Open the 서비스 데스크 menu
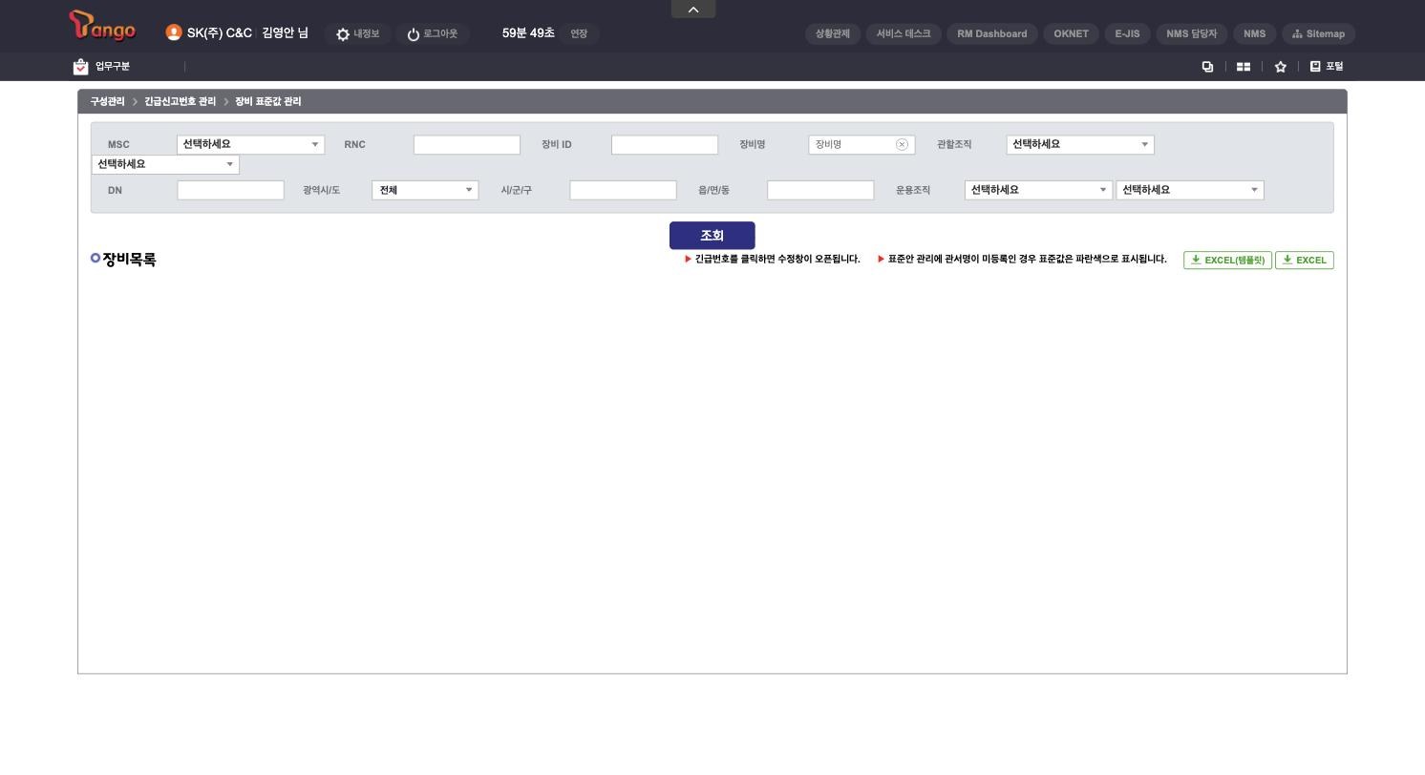This screenshot has width=1425, height=775. [904, 33]
